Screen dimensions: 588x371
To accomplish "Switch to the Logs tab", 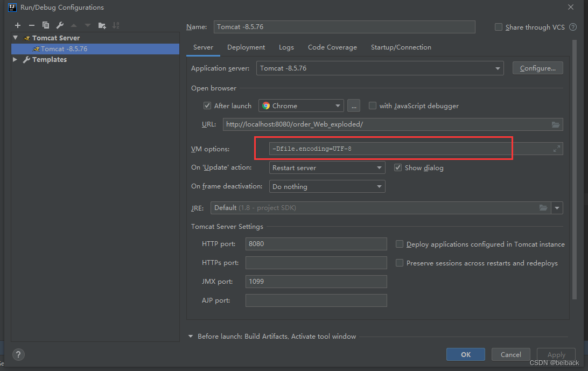I will [286, 47].
